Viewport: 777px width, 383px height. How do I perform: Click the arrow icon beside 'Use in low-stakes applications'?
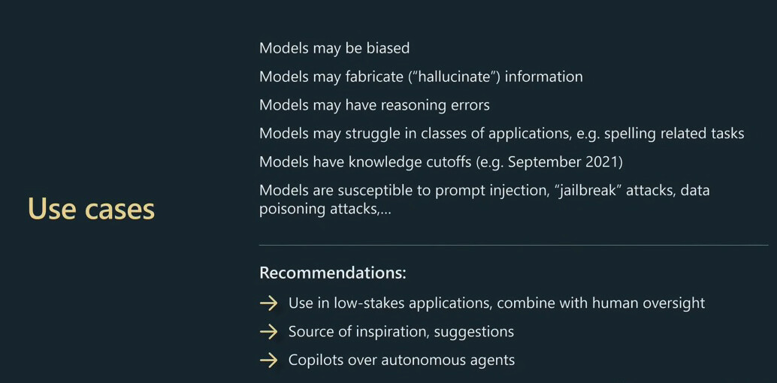coord(268,303)
